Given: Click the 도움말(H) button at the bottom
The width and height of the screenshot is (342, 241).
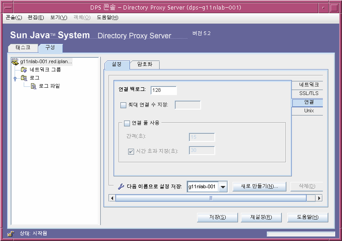Looking at the screenshot, I should click(x=307, y=217).
